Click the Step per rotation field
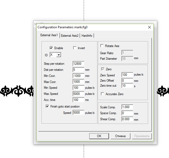Viewport: 169px width, 158px height. pyautogui.click(x=78, y=64)
